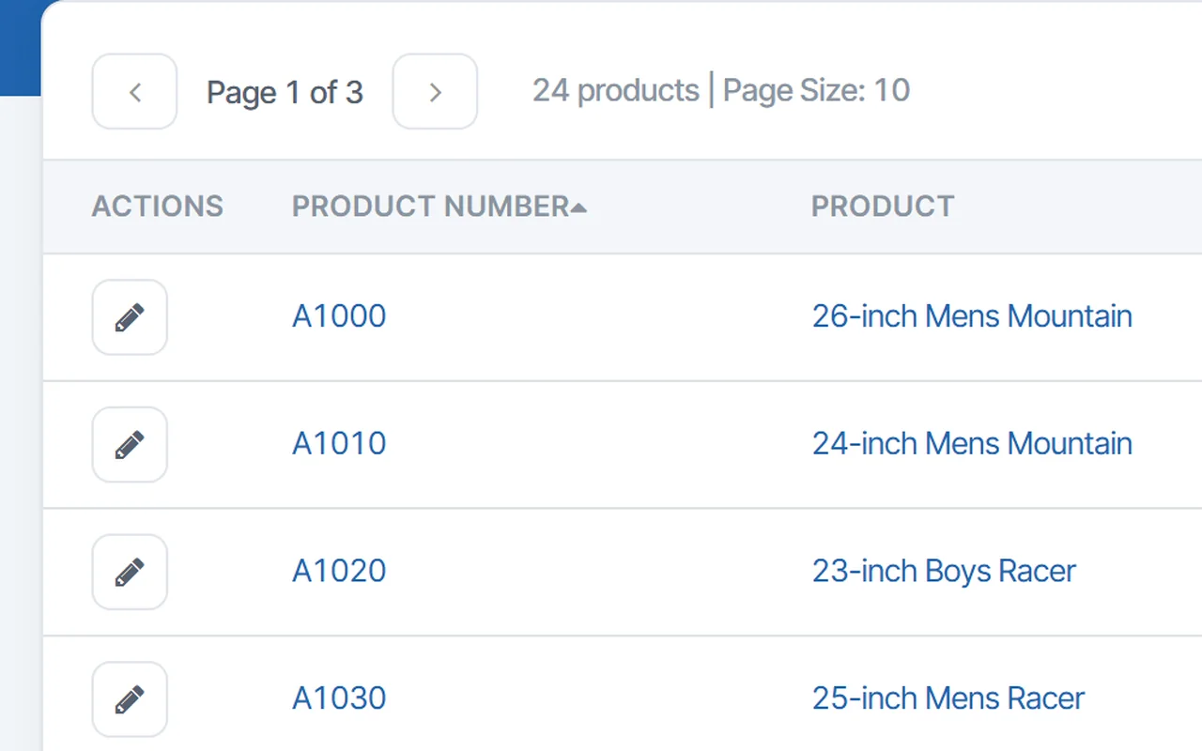Open the 26-inch Mens Mountain product
This screenshot has height=751, width=1202.
tap(972, 316)
